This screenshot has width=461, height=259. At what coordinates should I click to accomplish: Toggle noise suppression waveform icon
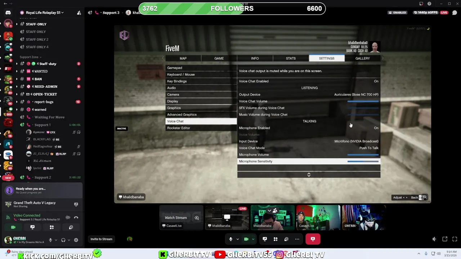pos(68,217)
